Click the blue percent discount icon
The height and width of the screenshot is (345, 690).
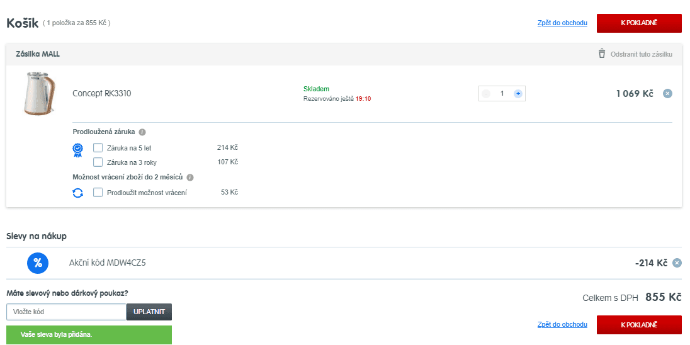pos(38,263)
